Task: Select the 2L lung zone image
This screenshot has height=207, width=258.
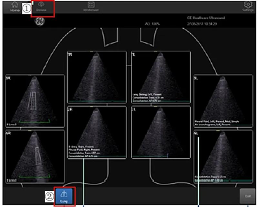Action: [161, 132]
